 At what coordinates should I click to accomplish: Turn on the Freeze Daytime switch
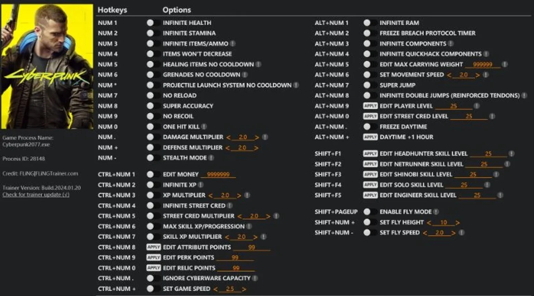pyautogui.click(x=370, y=127)
